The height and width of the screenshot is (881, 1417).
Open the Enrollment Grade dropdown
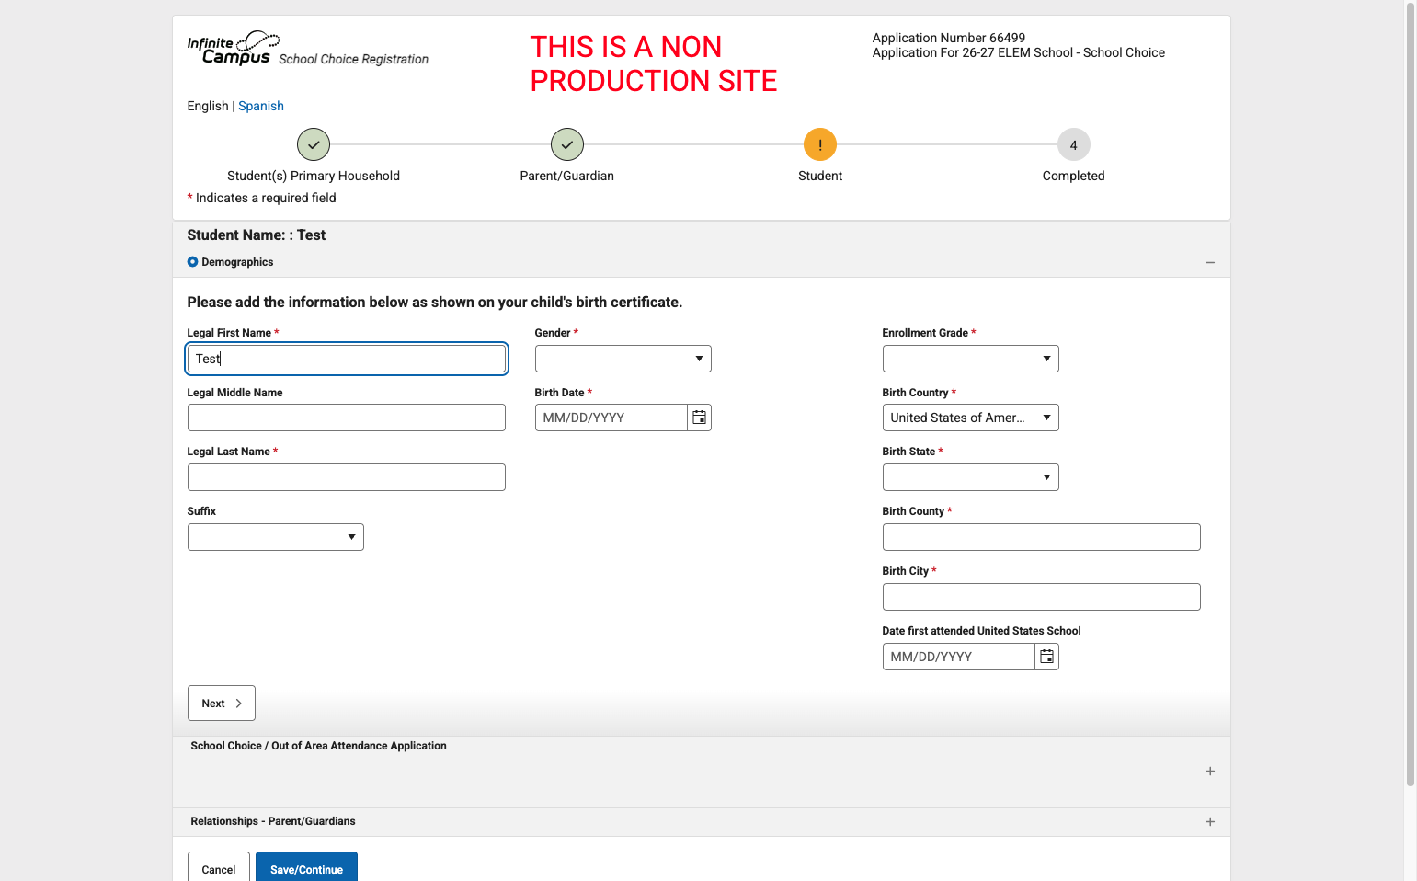pos(971,359)
